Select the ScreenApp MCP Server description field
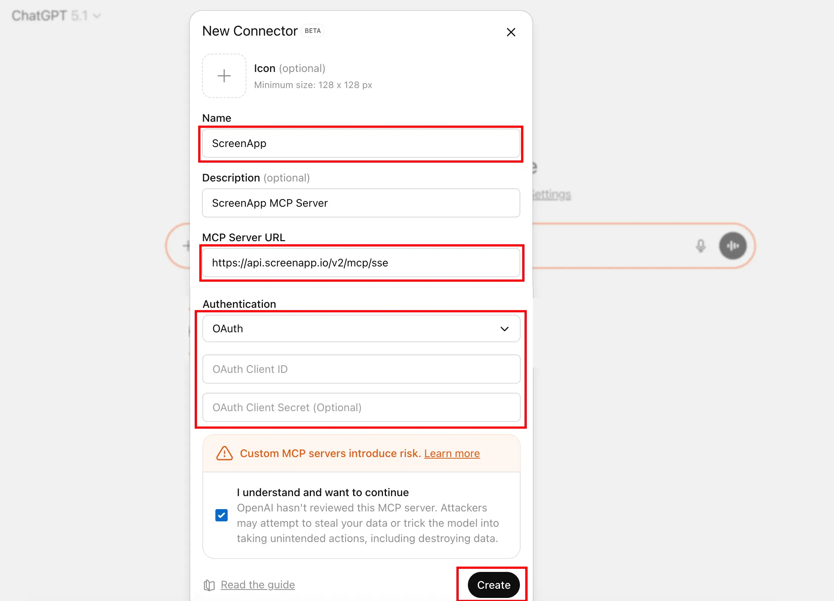The height and width of the screenshot is (601, 834). click(x=361, y=203)
